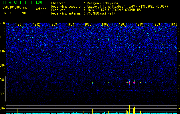Click the 1604 time marker
Image resolution: width=180 pixels, height=114 pixels.
(71, 25)
